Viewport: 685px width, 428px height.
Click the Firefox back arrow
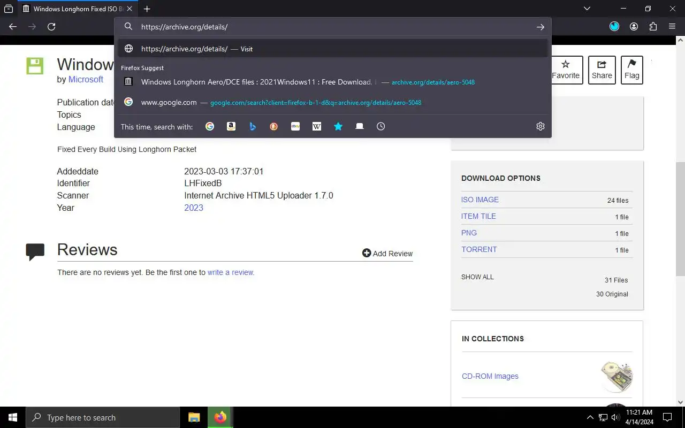pos(13,27)
